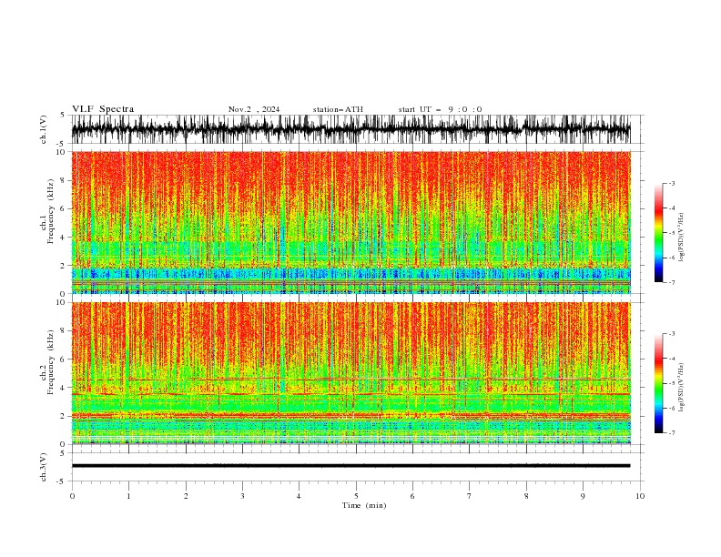Click the time axis tick label '8'

[526, 496]
